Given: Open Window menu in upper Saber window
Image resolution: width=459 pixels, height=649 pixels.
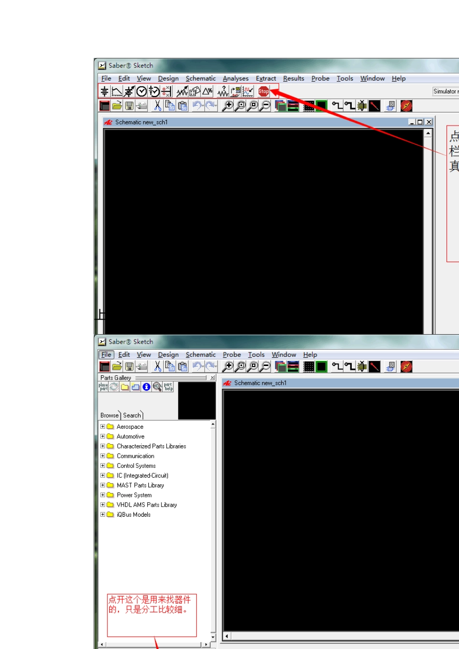Looking at the screenshot, I should click(x=373, y=78).
